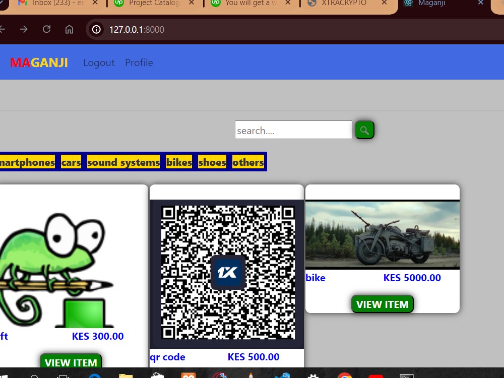The height and width of the screenshot is (378, 504).
Task: Click the 'qr code' product name
Action: coord(167,357)
